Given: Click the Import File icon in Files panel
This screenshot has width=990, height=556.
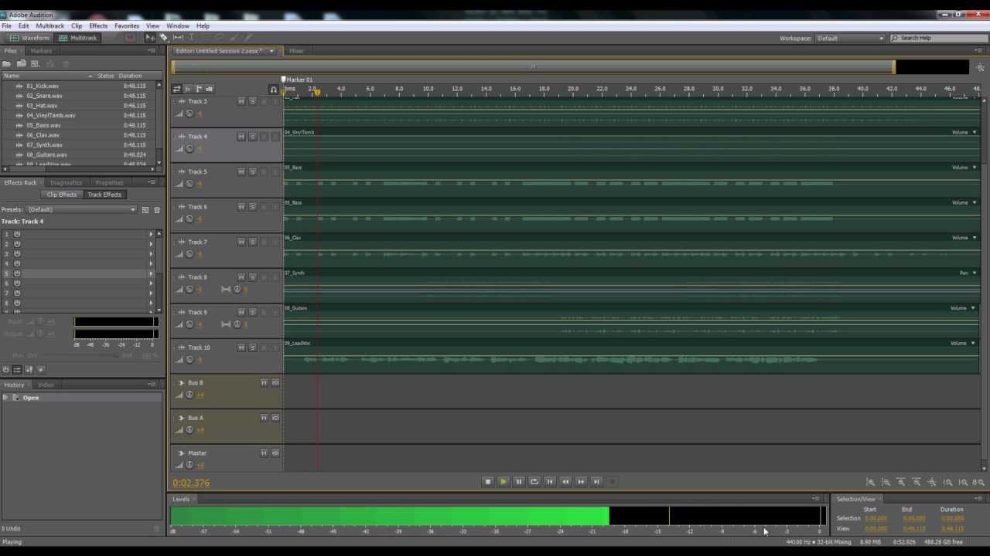Looking at the screenshot, I should [x=22, y=63].
